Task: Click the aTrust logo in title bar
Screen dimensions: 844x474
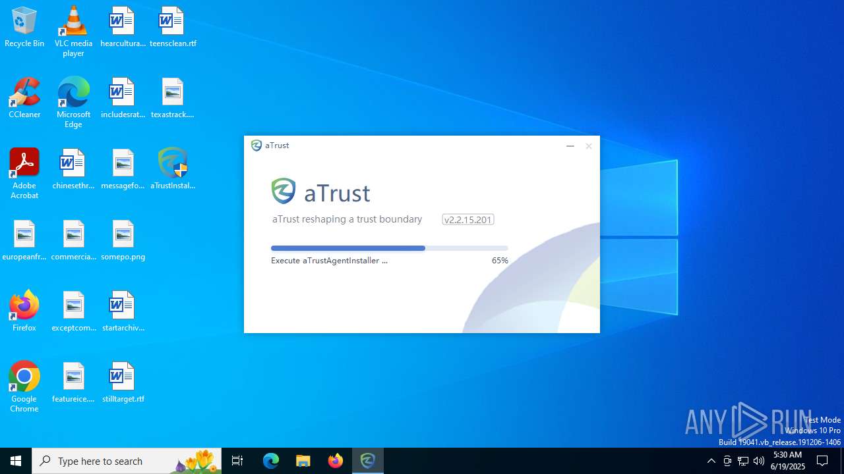Action: (256, 145)
